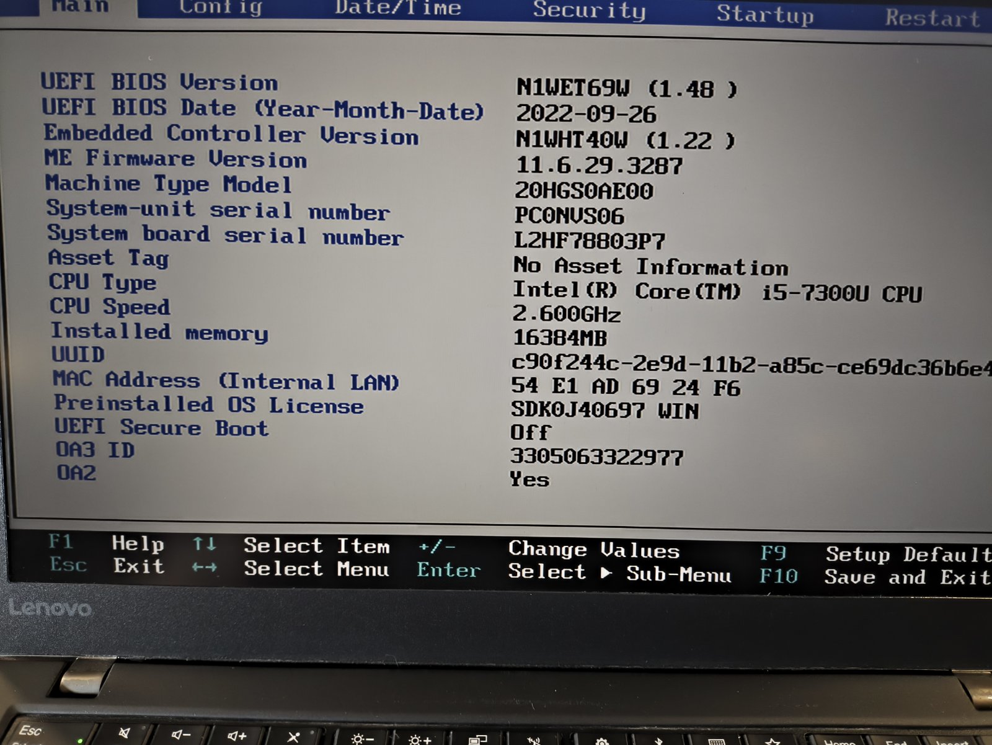
Task: Click the OA3 ID label
Action: click(95, 450)
